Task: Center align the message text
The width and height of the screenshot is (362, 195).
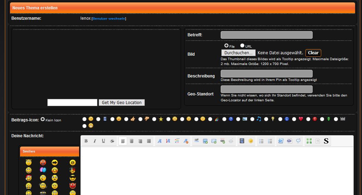Action: click(x=132, y=141)
